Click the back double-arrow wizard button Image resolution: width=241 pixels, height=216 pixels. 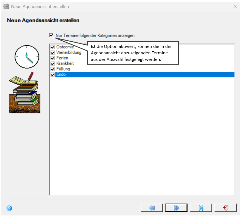click(x=152, y=208)
